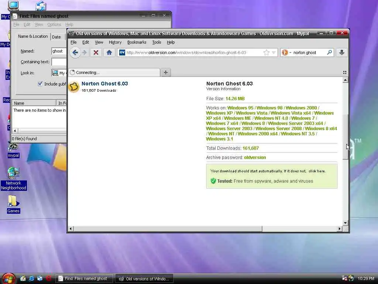Viewport: 378px width, 284px height.
Task: Click the browser horizontal scroll left arrow
Action: pos(71,229)
